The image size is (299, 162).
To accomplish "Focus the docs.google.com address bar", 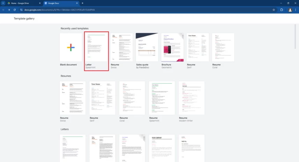I will (x=147, y=10).
